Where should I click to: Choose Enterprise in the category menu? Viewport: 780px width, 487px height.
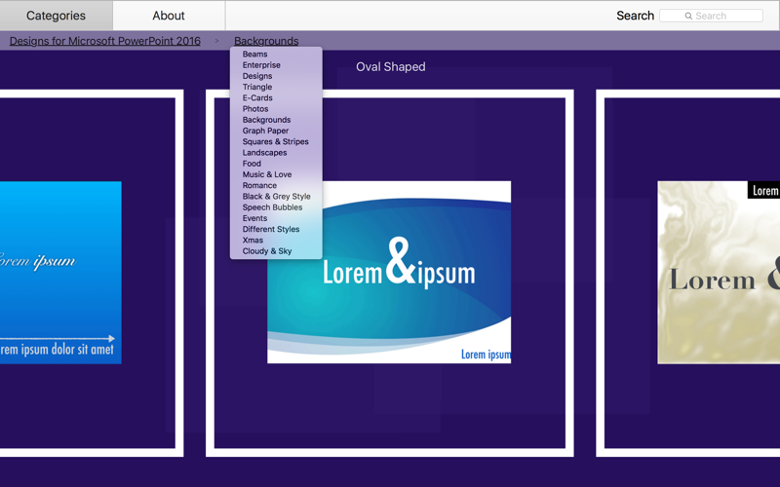pyautogui.click(x=261, y=65)
